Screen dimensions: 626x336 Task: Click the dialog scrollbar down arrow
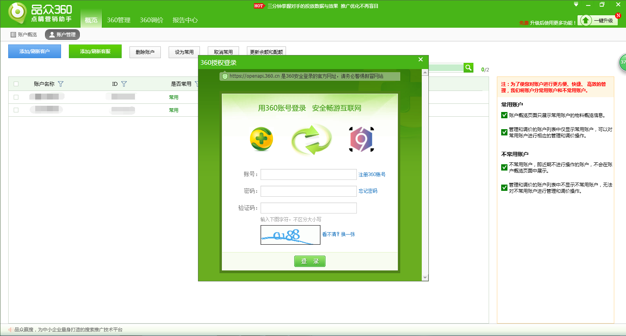425,277
